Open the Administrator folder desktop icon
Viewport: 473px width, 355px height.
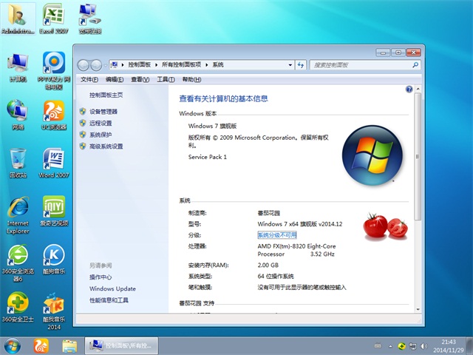[x=18, y=18]
